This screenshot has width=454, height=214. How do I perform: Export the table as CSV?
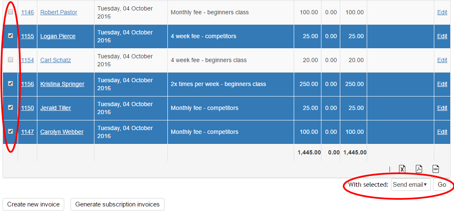click(436, 169)
